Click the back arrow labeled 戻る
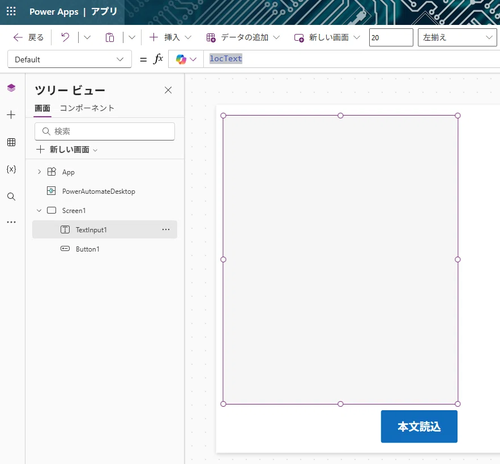The height and width of the screenshot is (464, 500). pos(28,37)
